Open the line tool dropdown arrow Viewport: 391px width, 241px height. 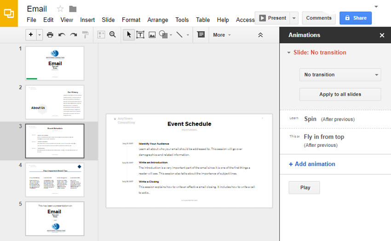[188, 35]
